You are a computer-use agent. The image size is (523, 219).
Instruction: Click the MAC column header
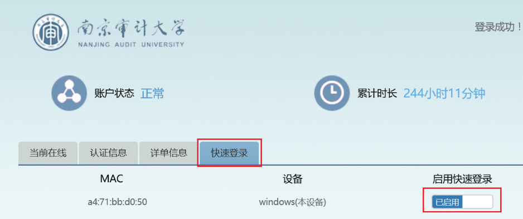112,179
